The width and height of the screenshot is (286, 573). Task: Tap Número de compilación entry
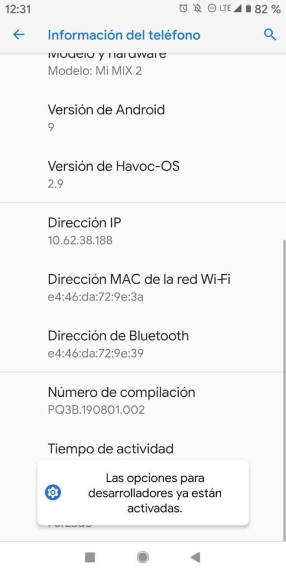tap(143, 400)
